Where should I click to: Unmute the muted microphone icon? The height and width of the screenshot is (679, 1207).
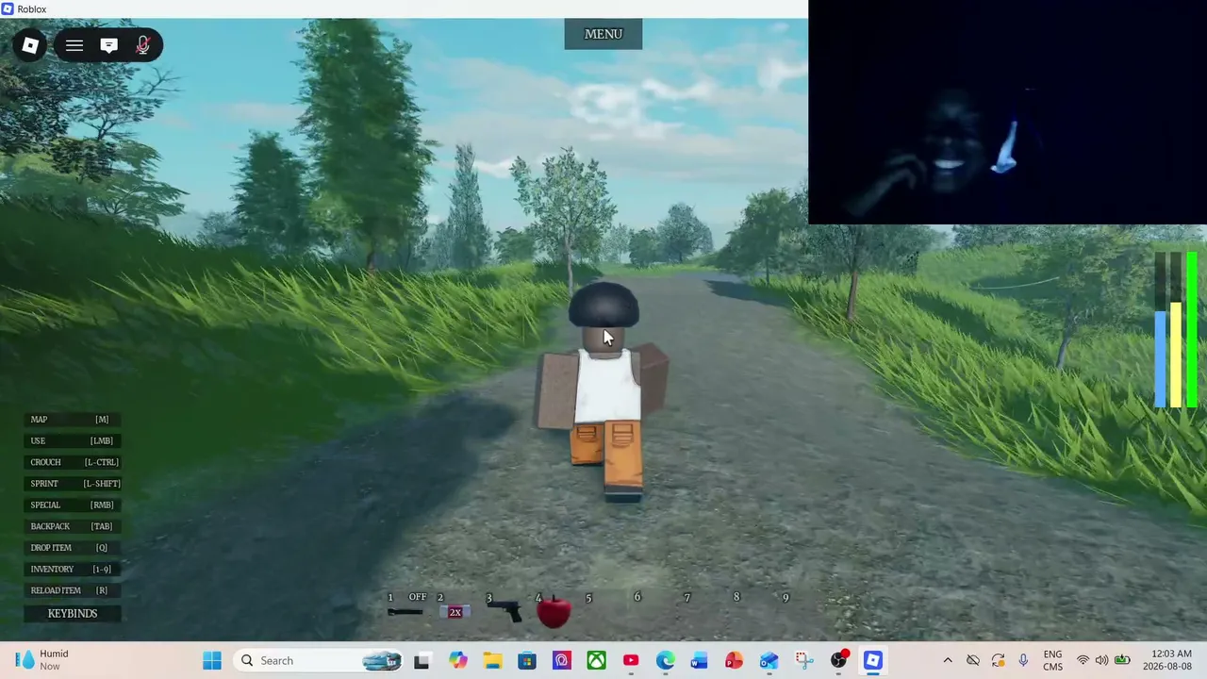click(x=142, y=45)
